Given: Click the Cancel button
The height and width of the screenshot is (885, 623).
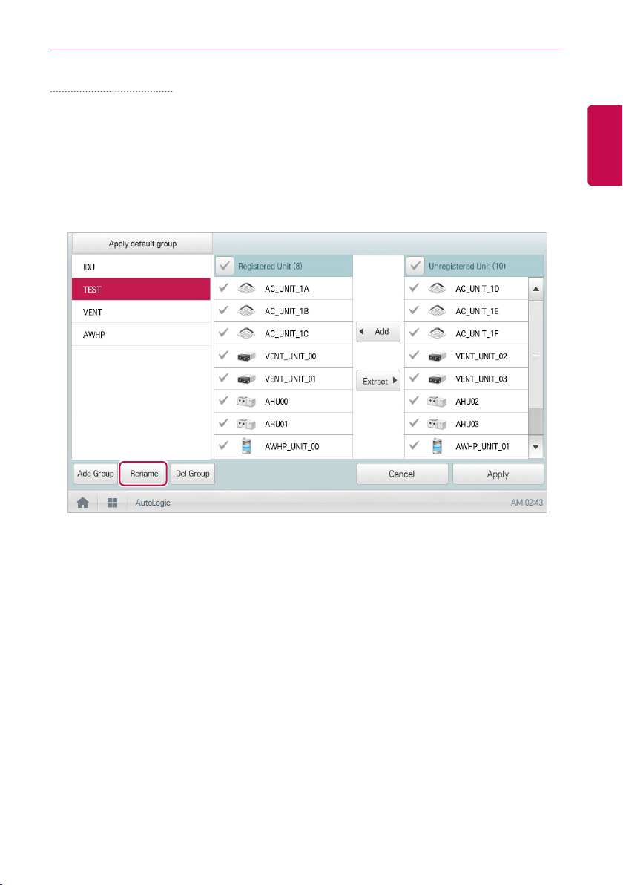Looking at the screenshot, I should pyautogui.click(x=402, y=474).
